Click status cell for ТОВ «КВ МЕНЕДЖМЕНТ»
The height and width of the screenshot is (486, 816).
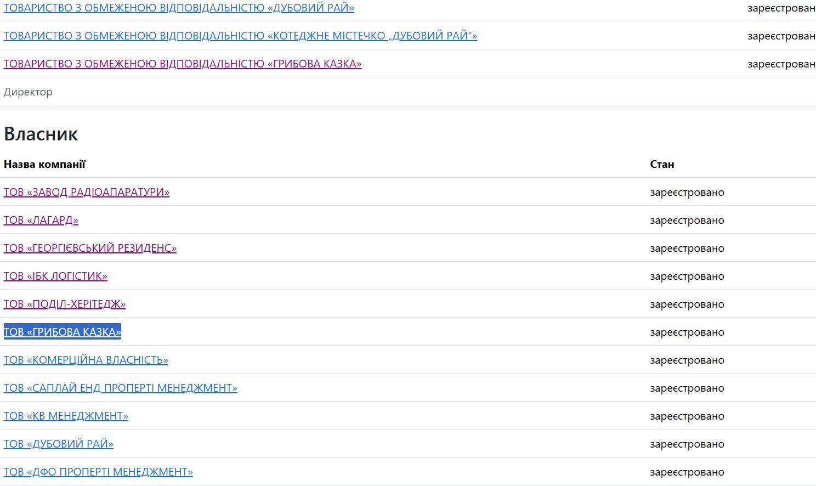pyautogui.click(x=687, y=416)
